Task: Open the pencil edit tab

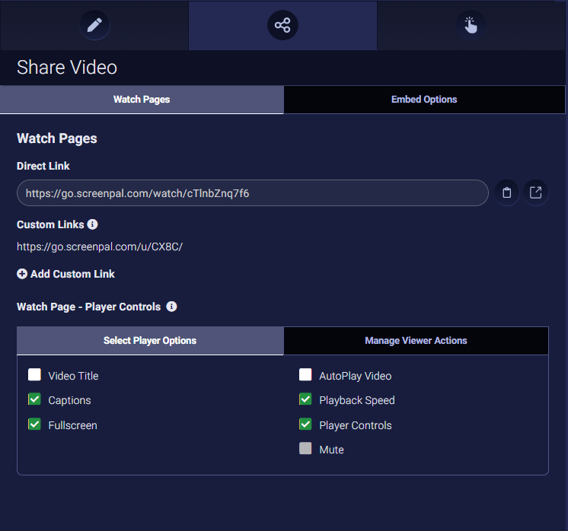Action: (94, 25)
